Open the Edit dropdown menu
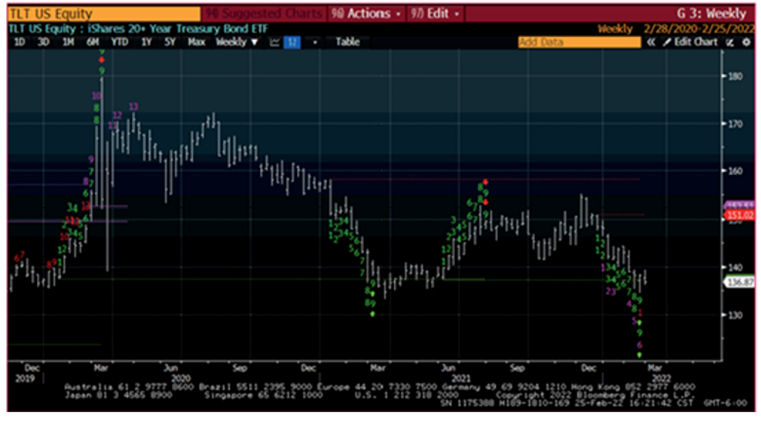761x421 pixels. [435, 13]
